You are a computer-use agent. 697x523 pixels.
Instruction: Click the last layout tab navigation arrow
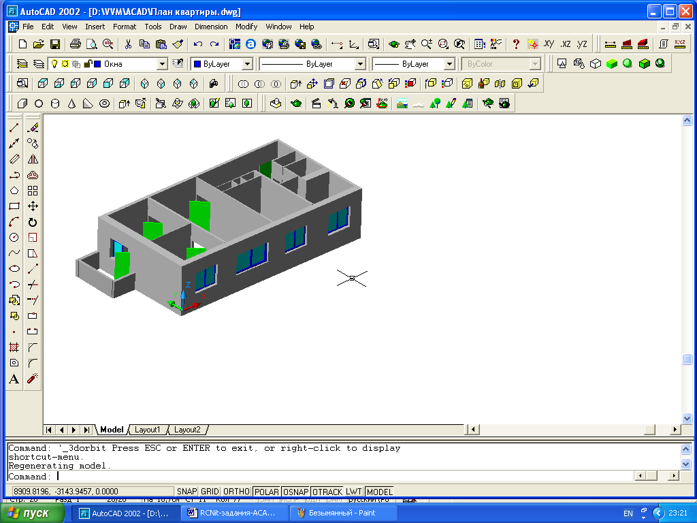86,430
